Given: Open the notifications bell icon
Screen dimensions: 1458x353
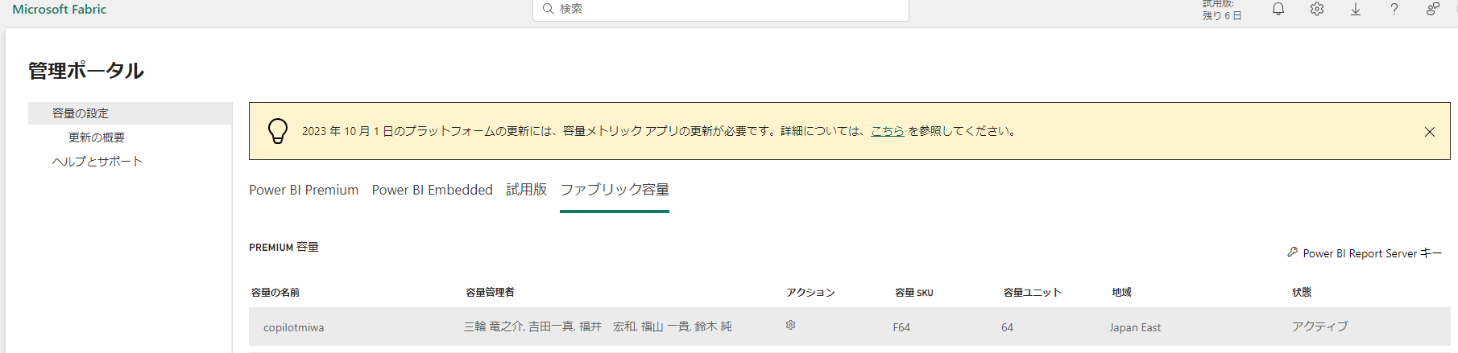Looking at the screenshot, I should click(1278, 9).
